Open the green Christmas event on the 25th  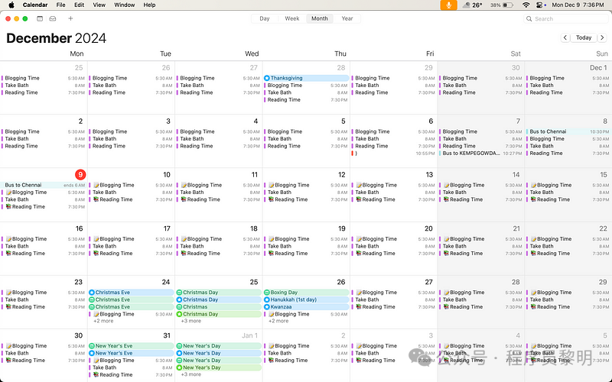pos(219,307)
